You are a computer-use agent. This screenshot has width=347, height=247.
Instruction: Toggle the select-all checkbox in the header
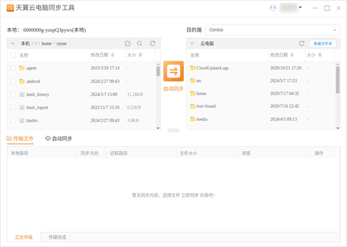13,55
